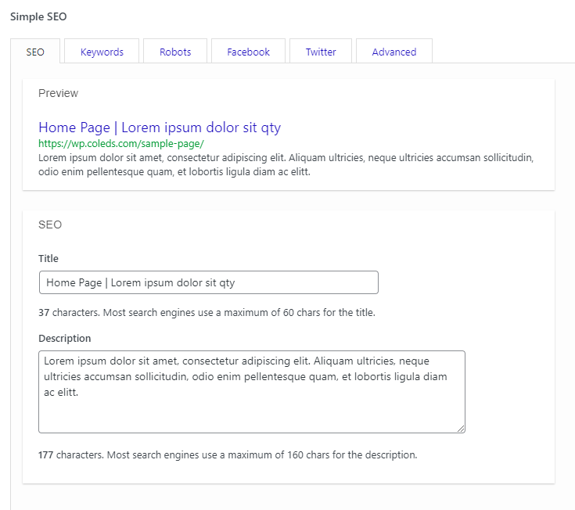
Task: Switch to the Keywords tab
Action: 102,52
